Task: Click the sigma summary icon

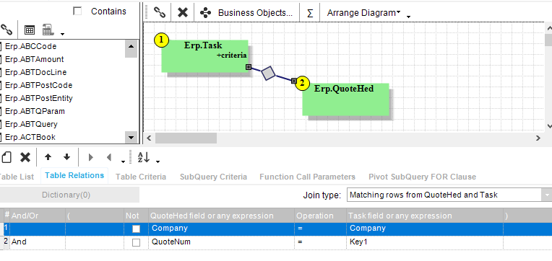Action: point(310,13)
